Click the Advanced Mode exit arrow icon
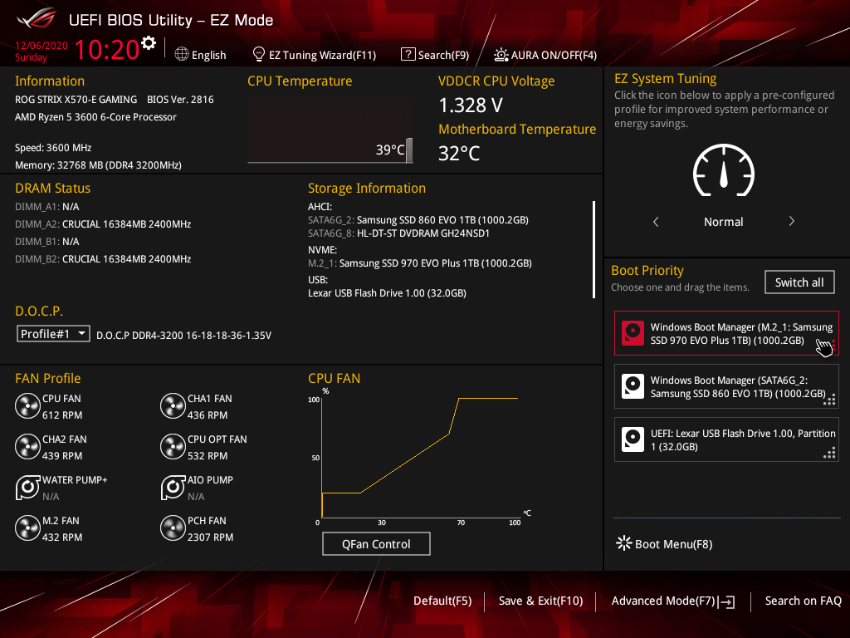This screenshot has height=638, width=850. click(726, 601)
